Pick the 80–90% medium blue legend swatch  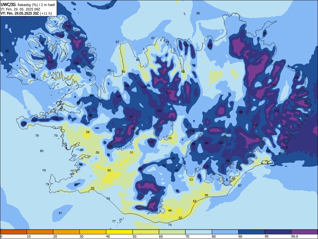point(225,232)
